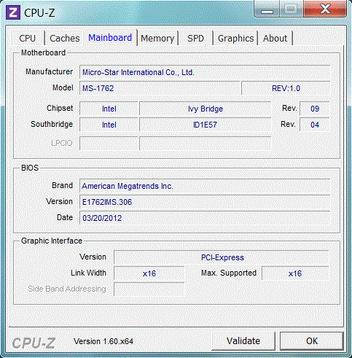This screenshot has height=358, width=352.
Task: Switch to the CPU tab
Action: (28, 39)
